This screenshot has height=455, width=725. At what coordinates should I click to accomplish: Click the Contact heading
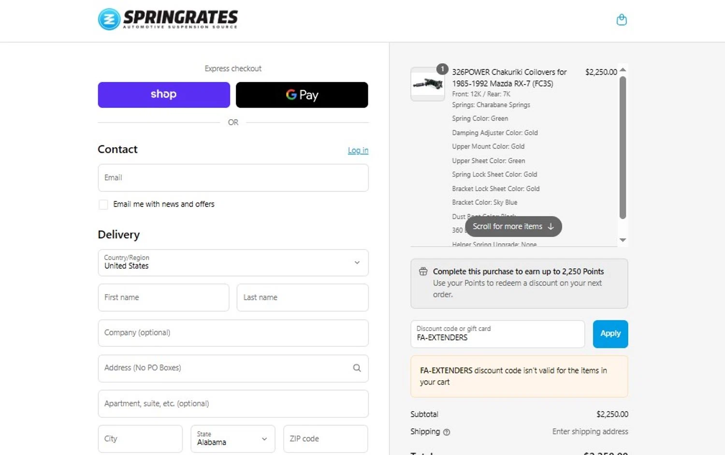(117, 150)
